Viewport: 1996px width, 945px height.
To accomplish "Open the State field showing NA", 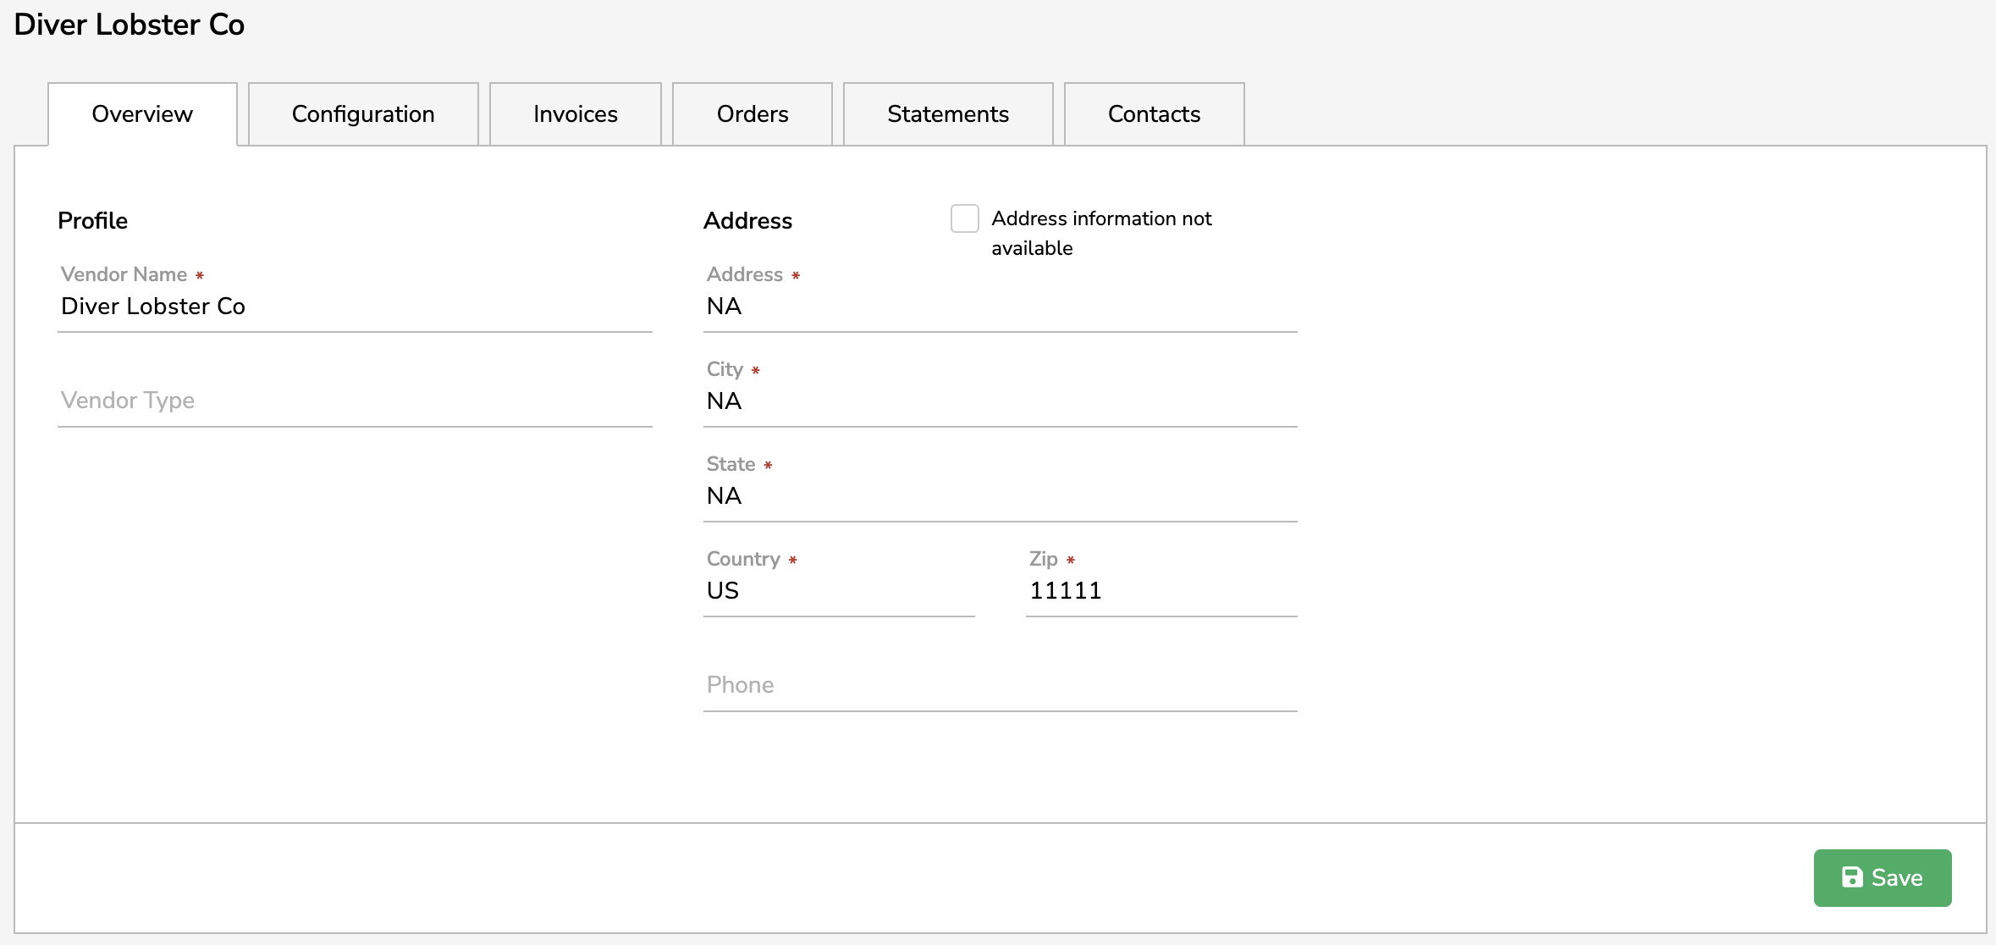I will tap(999, 495).
